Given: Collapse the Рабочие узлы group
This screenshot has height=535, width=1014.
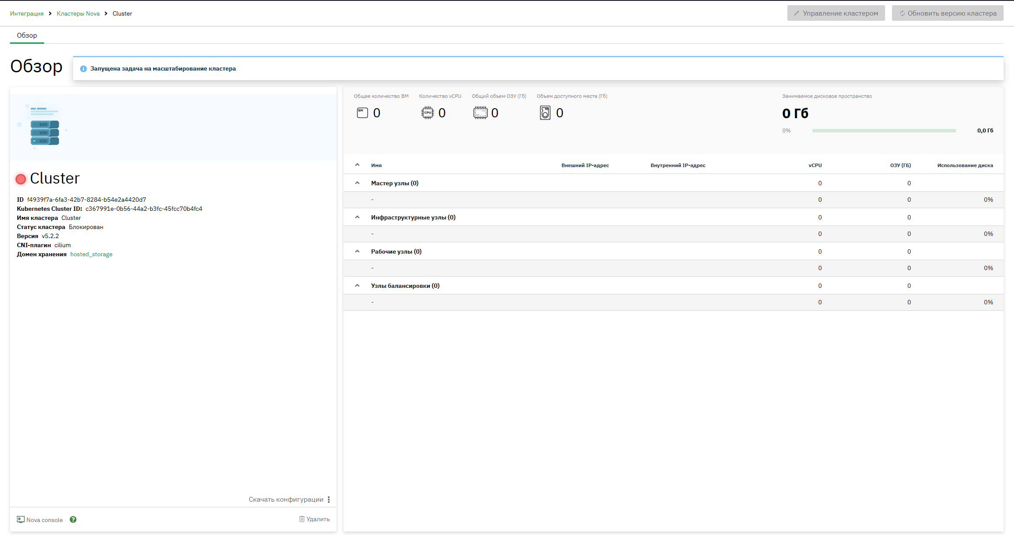Looking at the screenshot, I should 357,251.
